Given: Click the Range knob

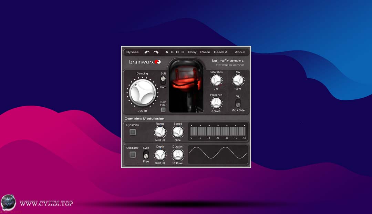Looking at the screenshot, I should tap(160, 132).
